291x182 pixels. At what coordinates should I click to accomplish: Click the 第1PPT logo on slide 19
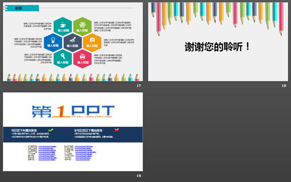(x=73, y=110)
